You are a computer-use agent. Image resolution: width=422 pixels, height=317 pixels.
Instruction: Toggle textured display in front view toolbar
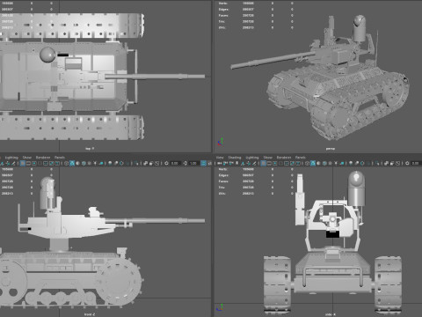click(x=90, y=163)
